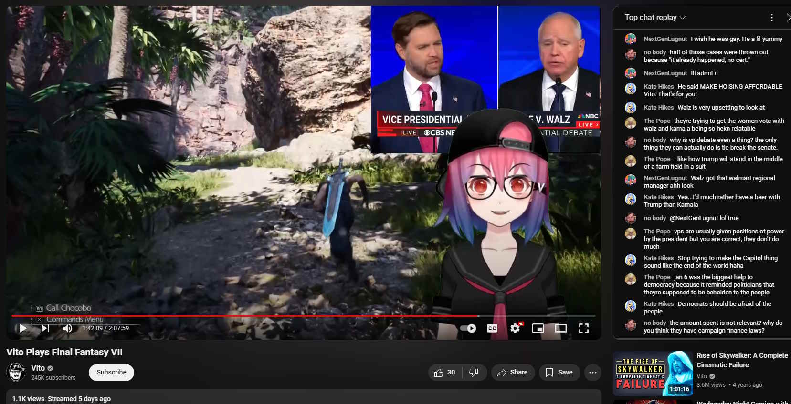
Task: Click NextGenLugnut avatar on 'Ill admit it'
Action: [631, 73]
